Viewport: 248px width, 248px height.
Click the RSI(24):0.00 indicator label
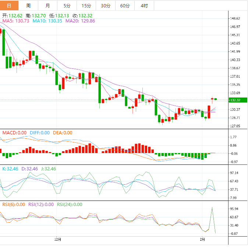70,205
